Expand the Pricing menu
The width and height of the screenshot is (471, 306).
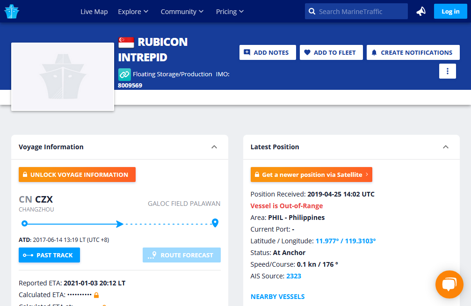coord(230,12)
